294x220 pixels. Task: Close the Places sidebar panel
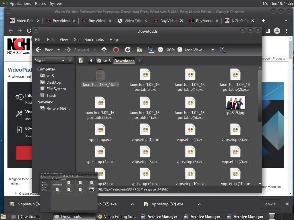70,61
